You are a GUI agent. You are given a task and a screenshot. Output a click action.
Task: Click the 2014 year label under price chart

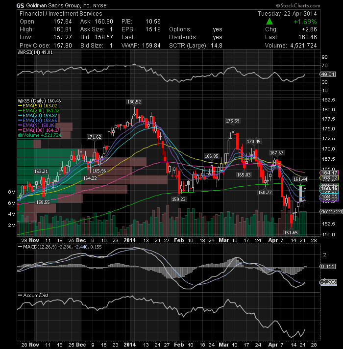(130, 240)
